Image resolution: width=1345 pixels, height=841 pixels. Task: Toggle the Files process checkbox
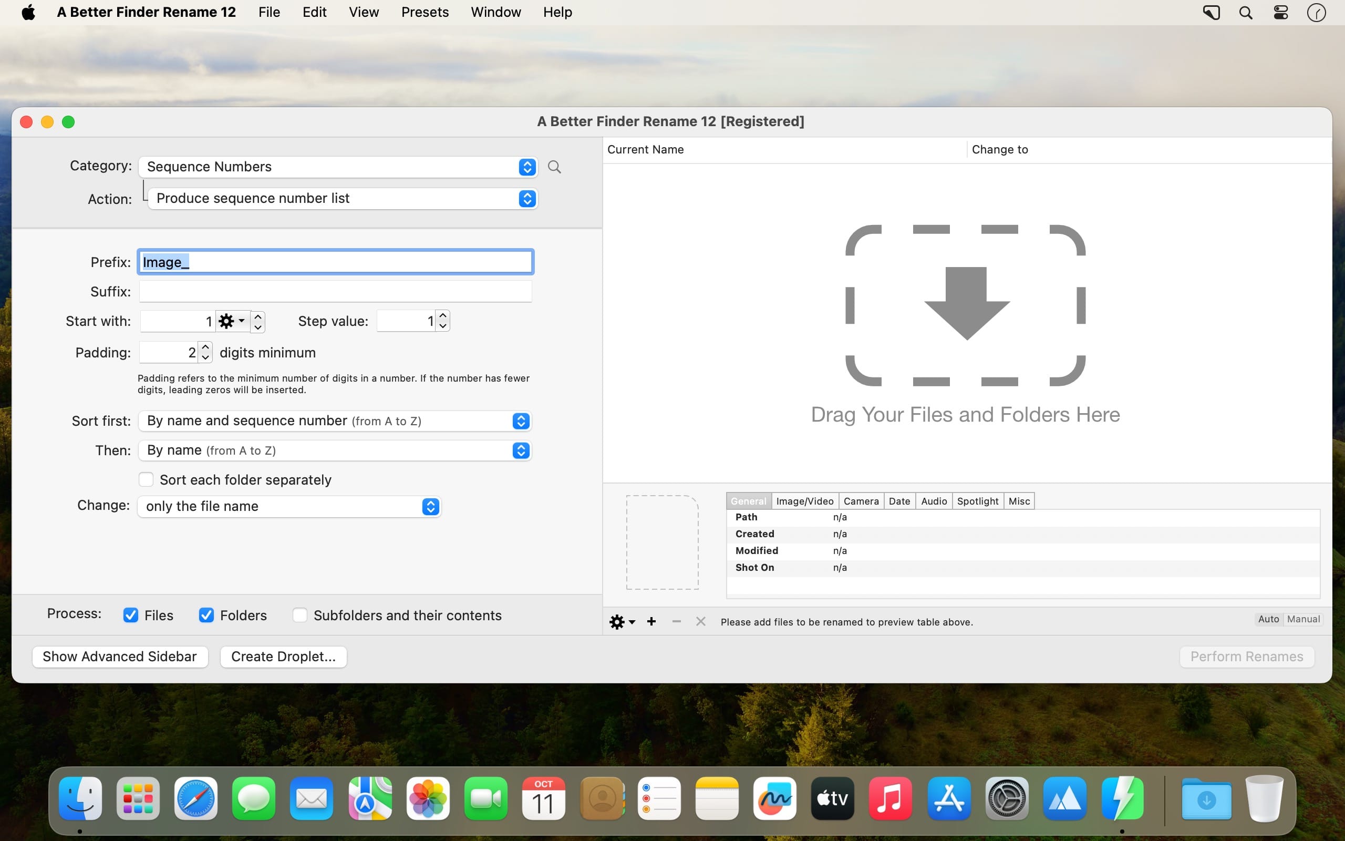(131, 616)
